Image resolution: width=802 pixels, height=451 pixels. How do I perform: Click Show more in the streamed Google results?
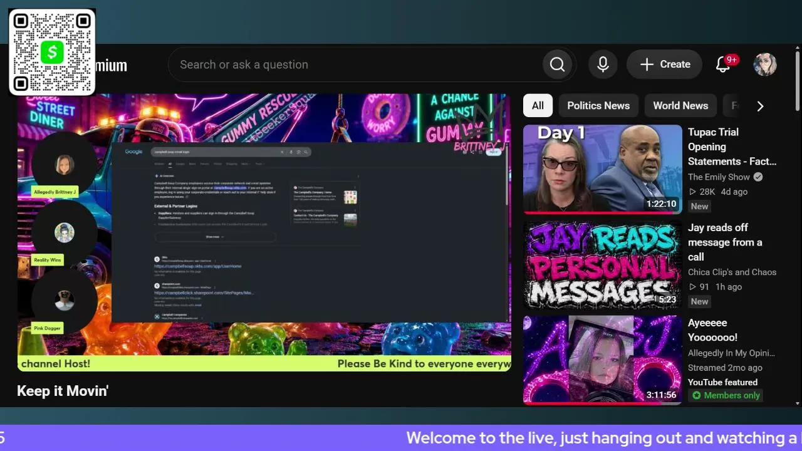click(215, 237)
